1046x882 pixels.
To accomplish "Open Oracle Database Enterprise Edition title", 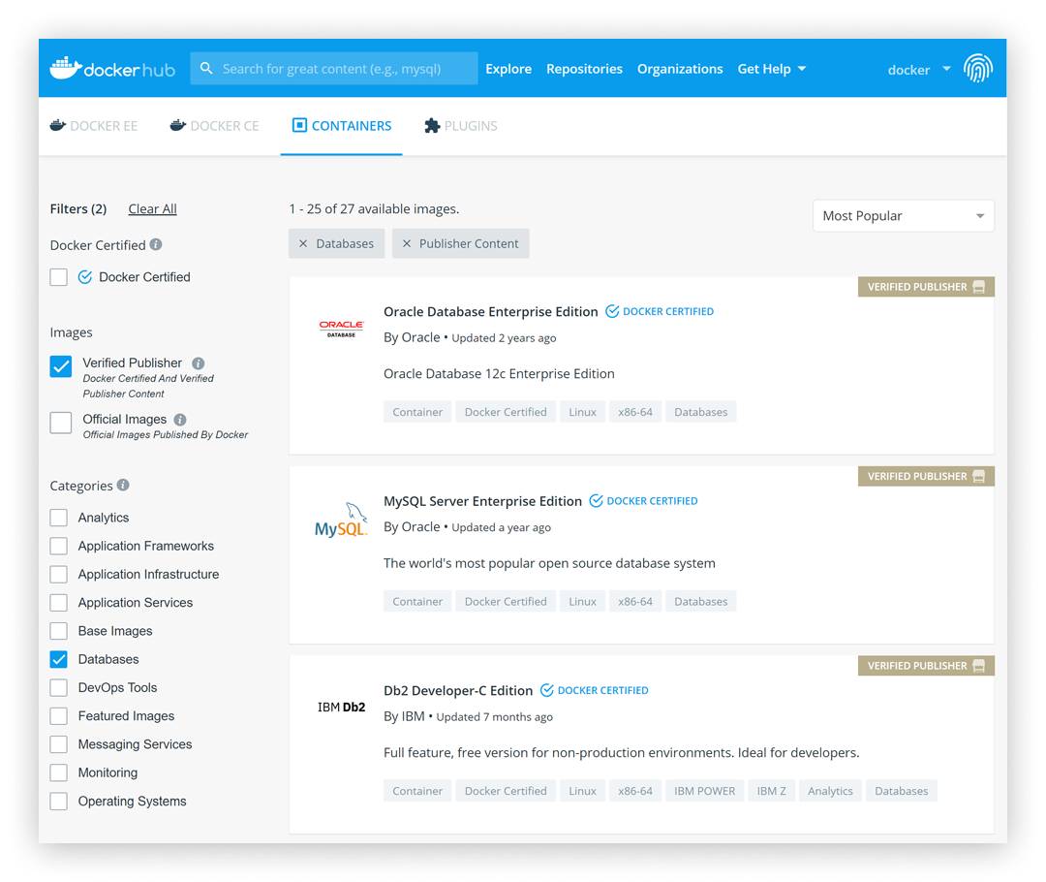I will tap(490, 312).
